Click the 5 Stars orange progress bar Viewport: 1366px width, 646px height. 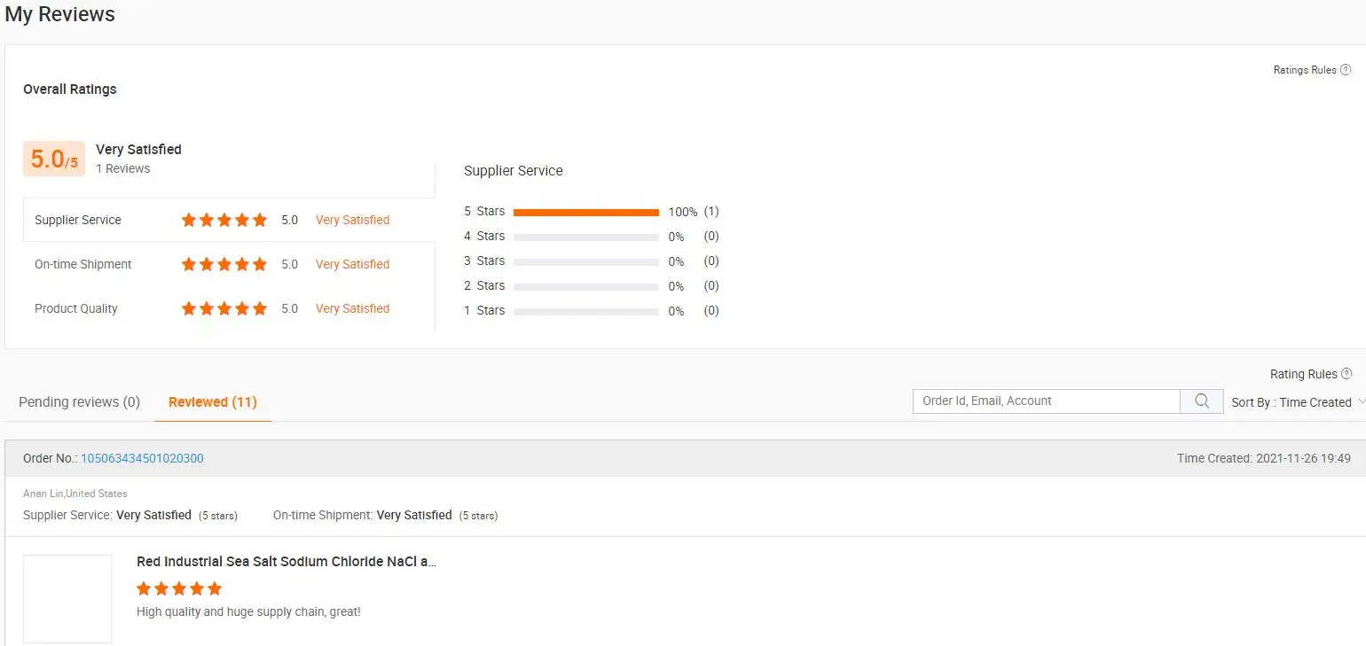tap(585, 212)
